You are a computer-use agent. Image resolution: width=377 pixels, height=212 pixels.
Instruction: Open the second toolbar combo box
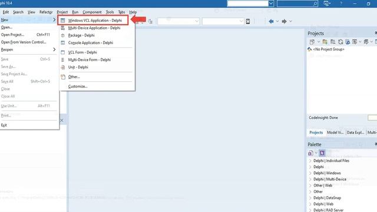223,21
